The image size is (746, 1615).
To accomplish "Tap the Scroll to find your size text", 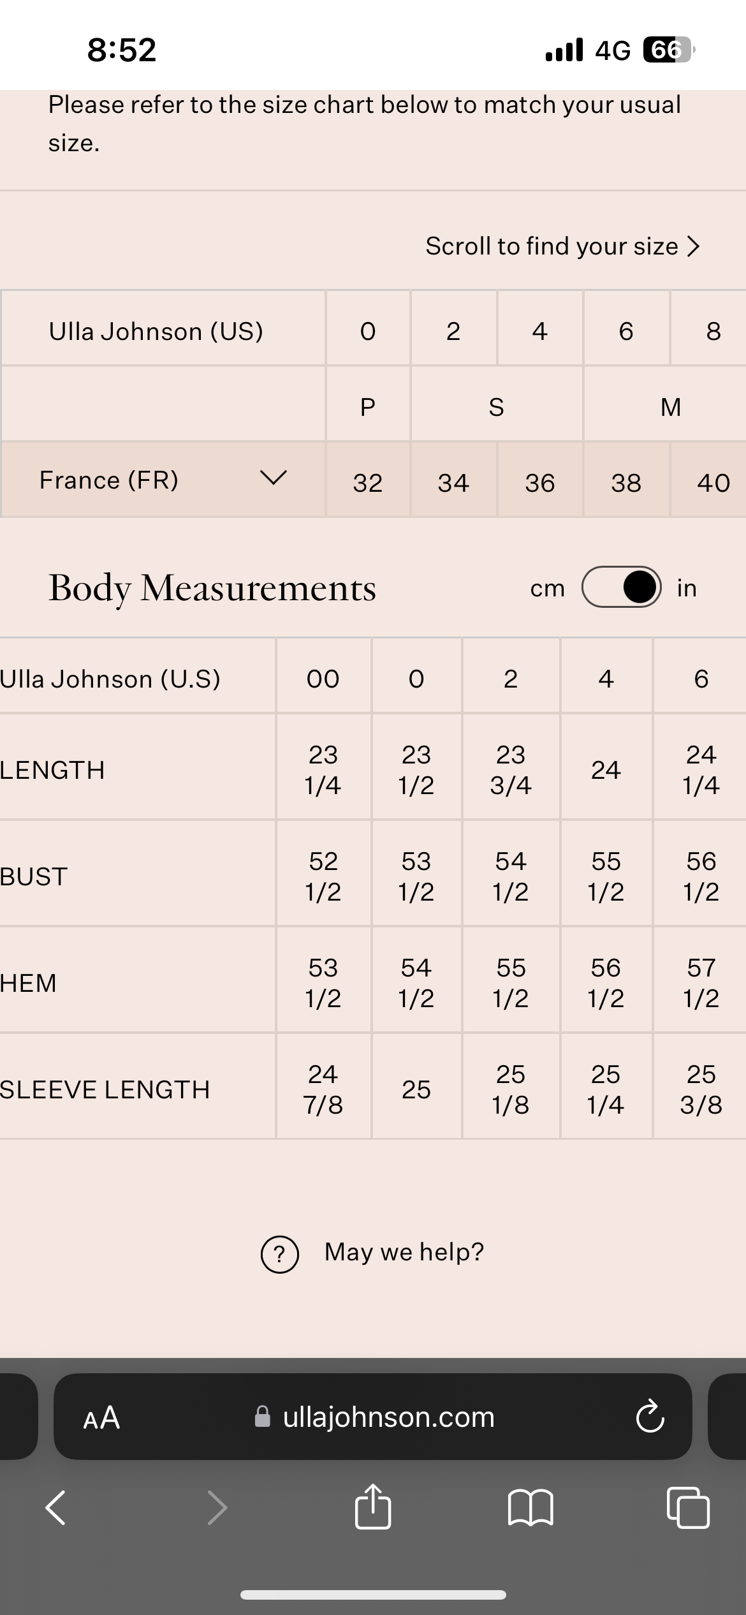I will 552,246.
